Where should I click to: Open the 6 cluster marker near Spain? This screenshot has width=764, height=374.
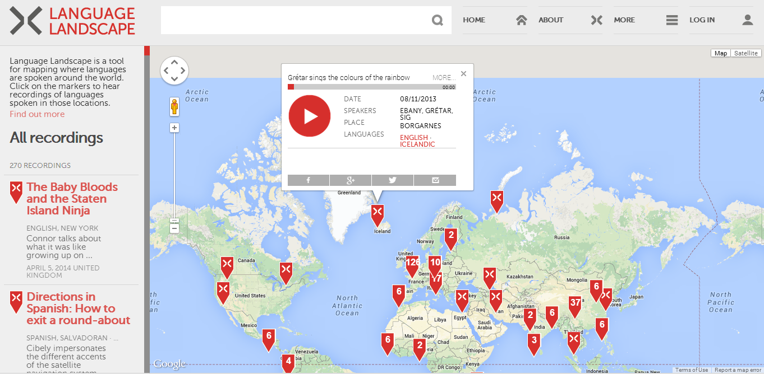[399, 295]
